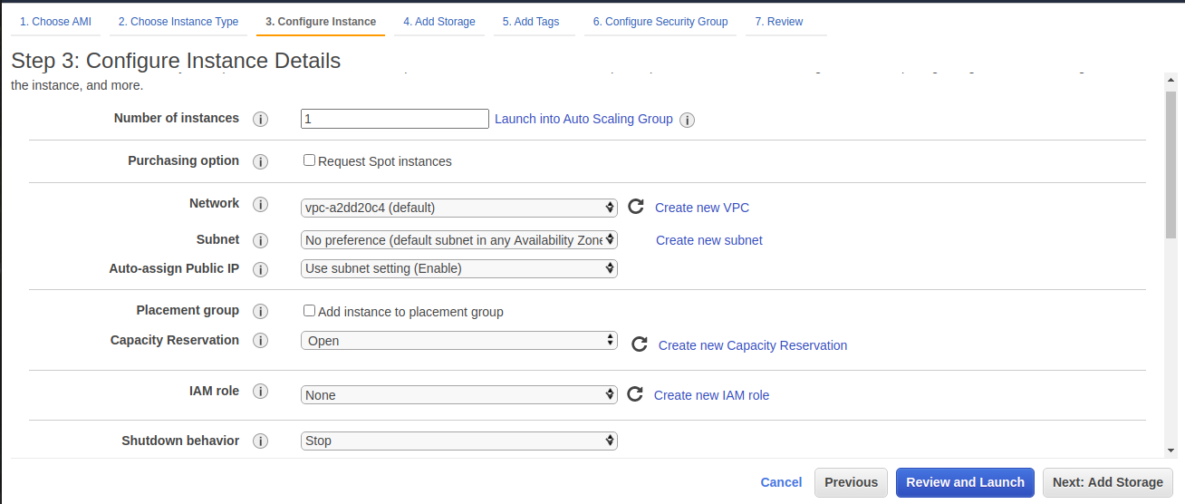Open the Auto-assign Public IP dropdown
Image resolution: width=1185 pixels, height=504 pixels.
click(458, 268)
